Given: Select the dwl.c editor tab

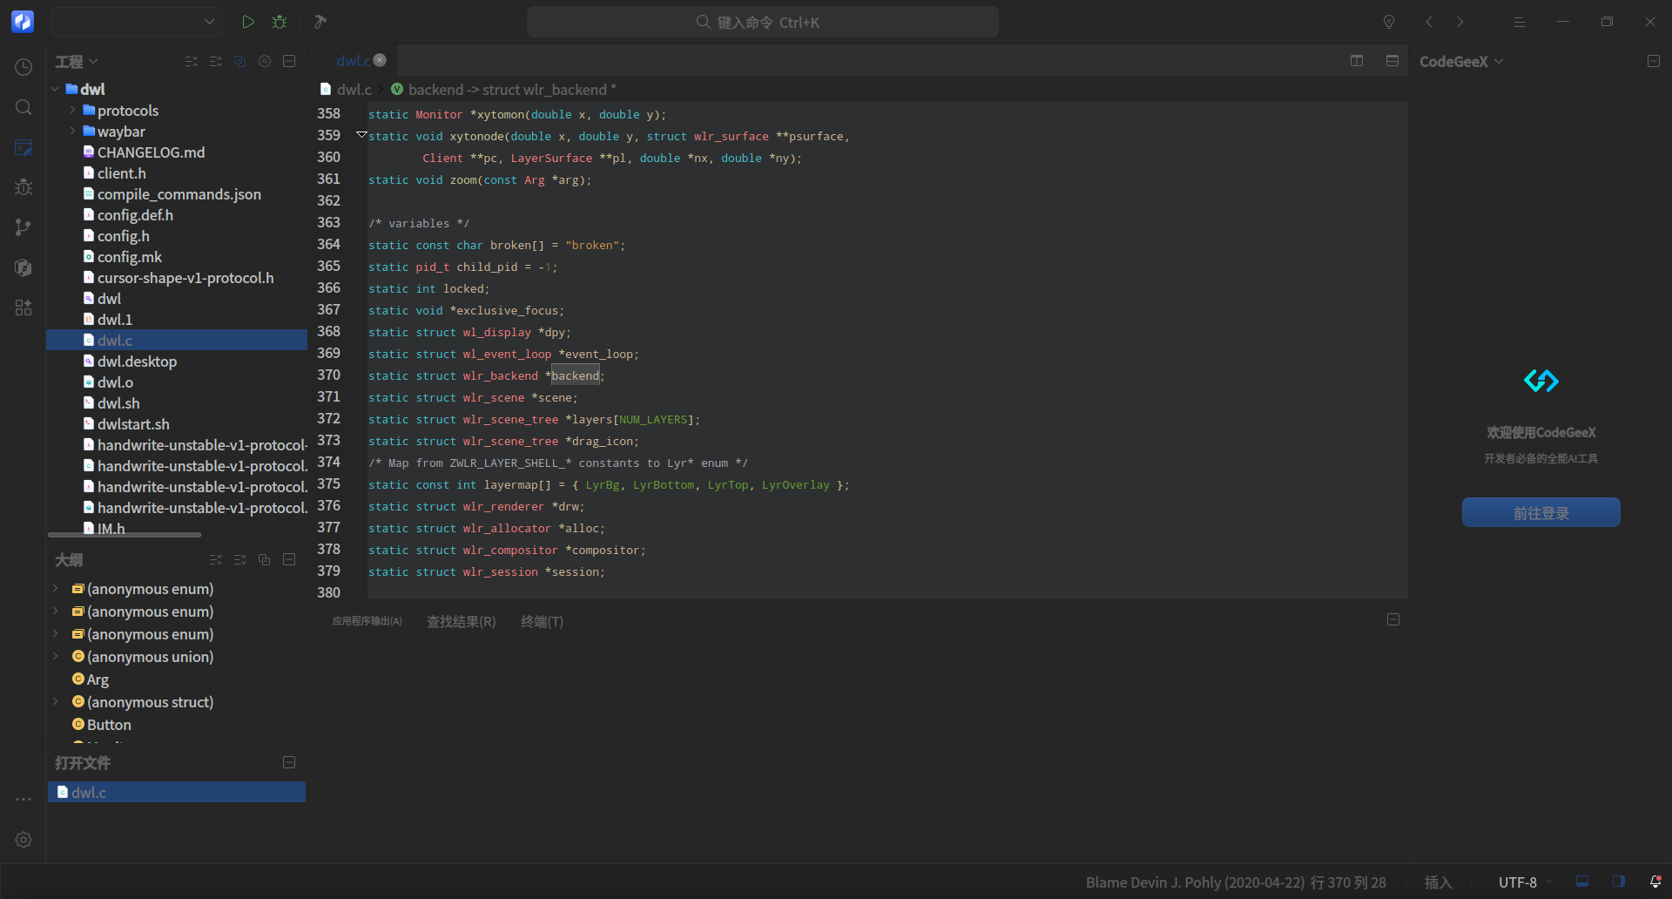Looking at the screenshot, I should (x=354, y=60).
